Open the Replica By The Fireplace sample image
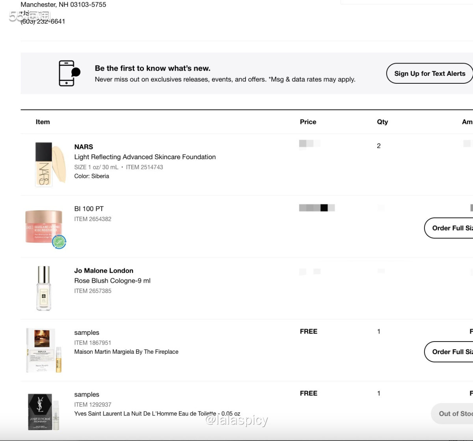The height and width of the screenshot is (441, 473). [x=43, y=350]
